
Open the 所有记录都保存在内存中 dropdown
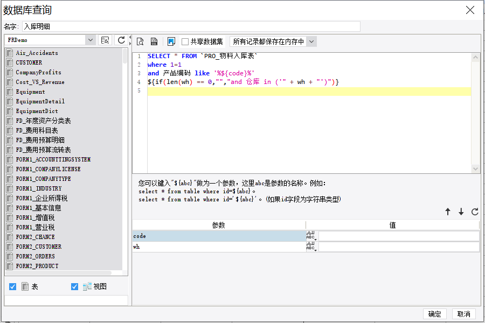click(311, 42)
